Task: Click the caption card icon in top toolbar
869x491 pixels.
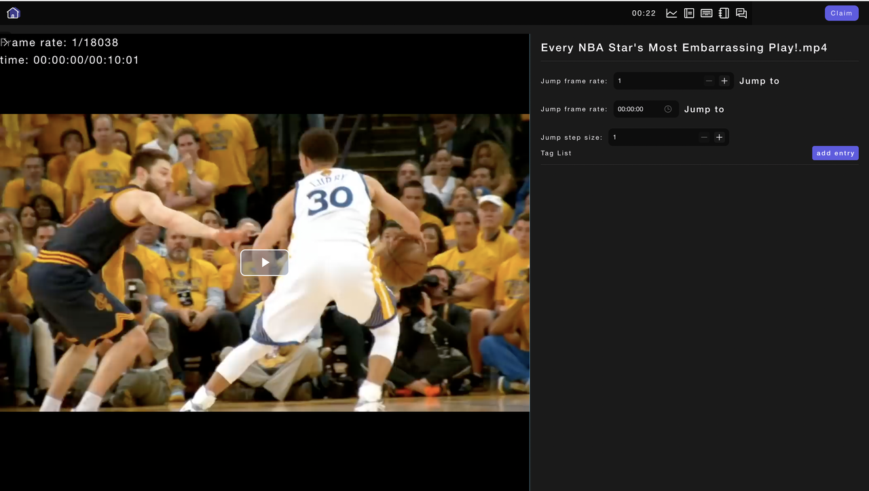Action: (x=706, y=13)
